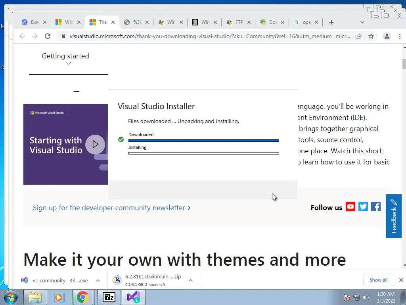406x305 pixels.
Task: Open the Starting with Visual Studio thumbnail
Action: click(65, 144)
